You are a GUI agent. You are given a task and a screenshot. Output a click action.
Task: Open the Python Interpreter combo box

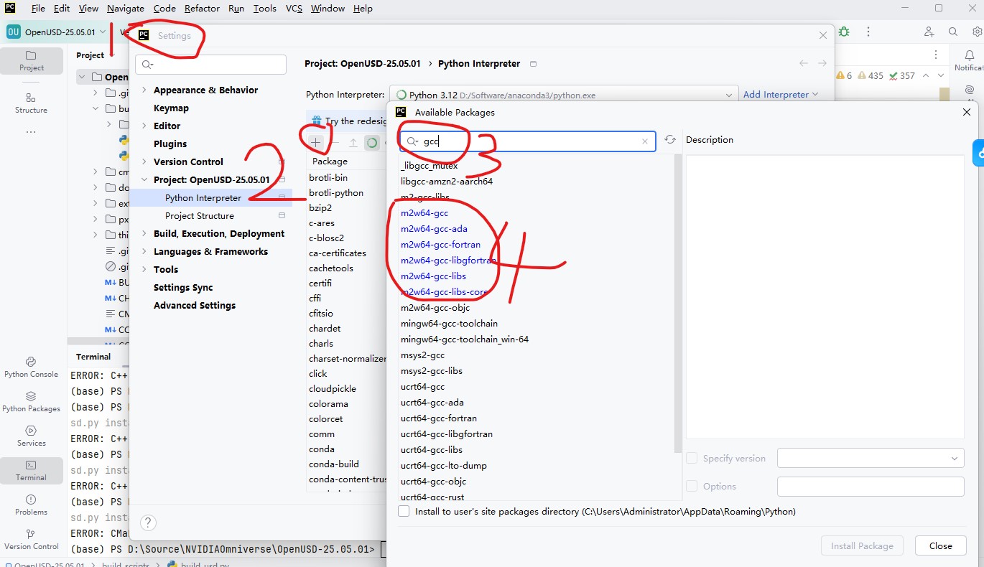coord(564,95)
